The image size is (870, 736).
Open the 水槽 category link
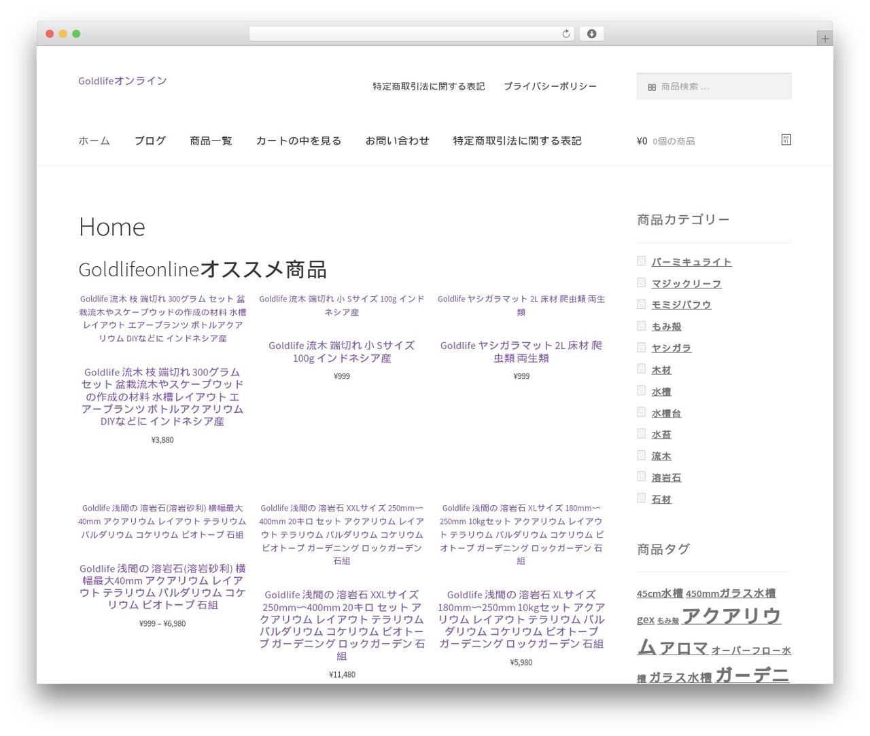click(661, 392)
